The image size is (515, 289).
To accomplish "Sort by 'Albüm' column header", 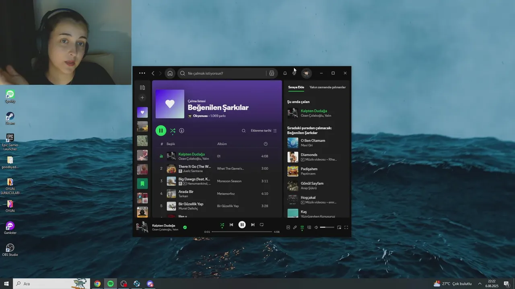I will [x=222, y=144].
